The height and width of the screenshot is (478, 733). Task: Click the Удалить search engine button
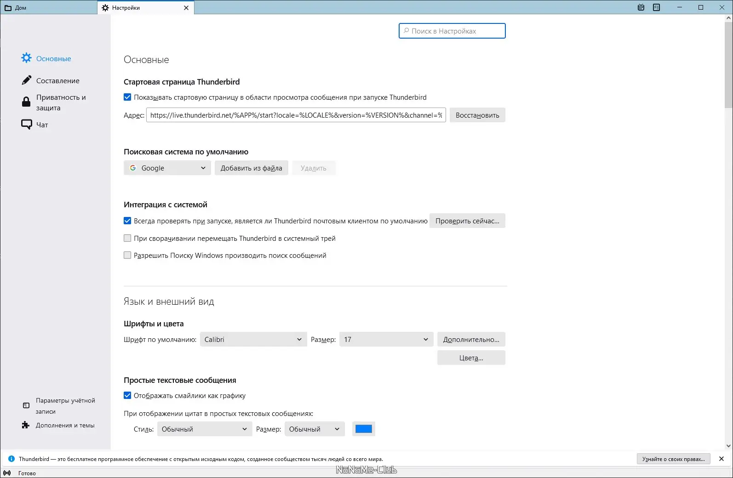click(314, 168)
